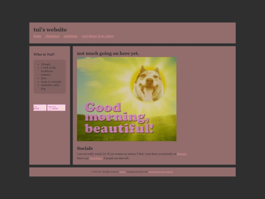Open the layout generator link in footer
Image resolution: width=265 pixels, height=199 pixels.
coord(161,172)
